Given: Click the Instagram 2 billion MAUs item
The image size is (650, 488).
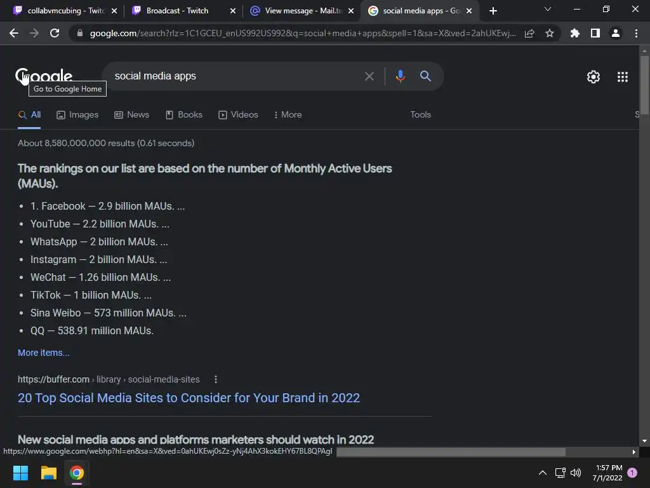Looking at the screenshot, I should tap(98, 260).
